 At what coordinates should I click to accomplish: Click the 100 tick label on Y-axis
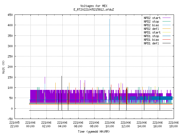tap(10, 88)
